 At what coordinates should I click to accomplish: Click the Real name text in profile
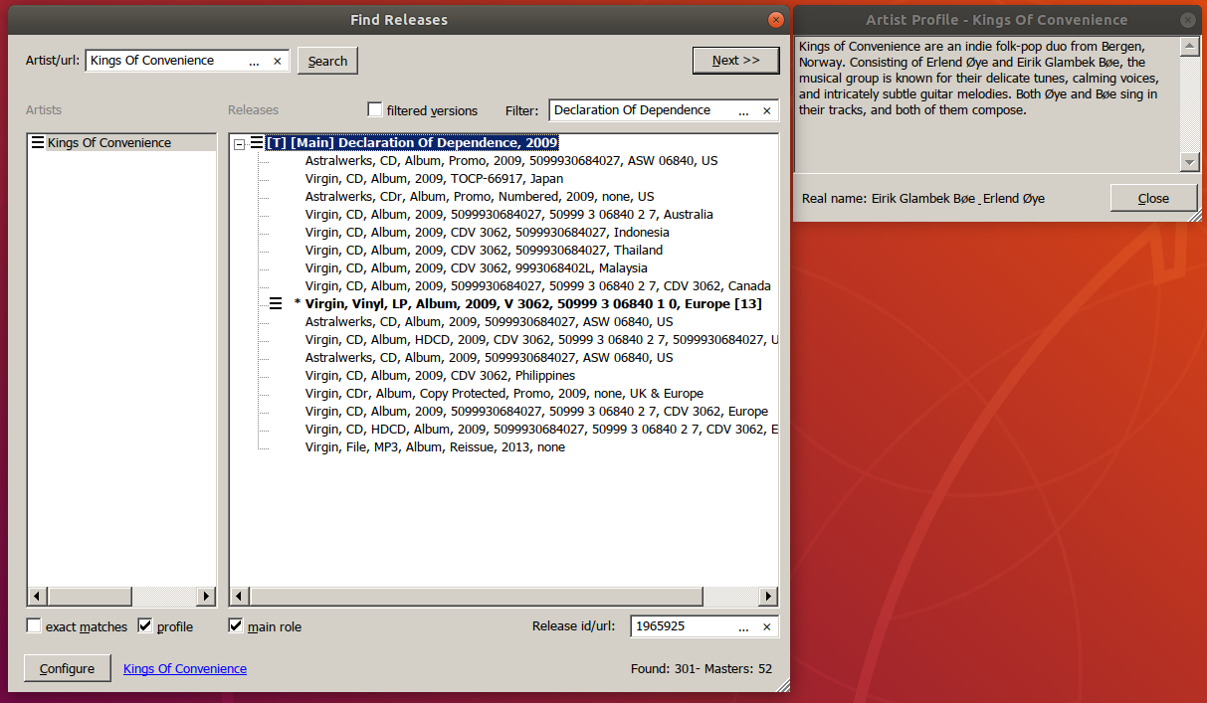923,199
